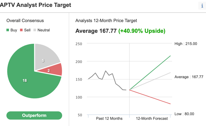This screenshot has height=126, width=206.
Task: Select the Buy legend label
Action: point(14,30)
